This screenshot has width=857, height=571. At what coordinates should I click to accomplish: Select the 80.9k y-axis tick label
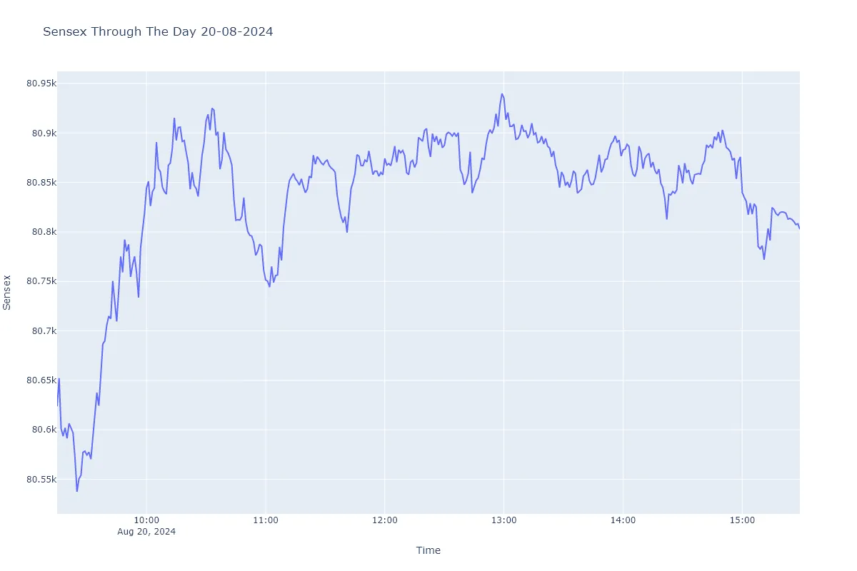coord(43,133)
